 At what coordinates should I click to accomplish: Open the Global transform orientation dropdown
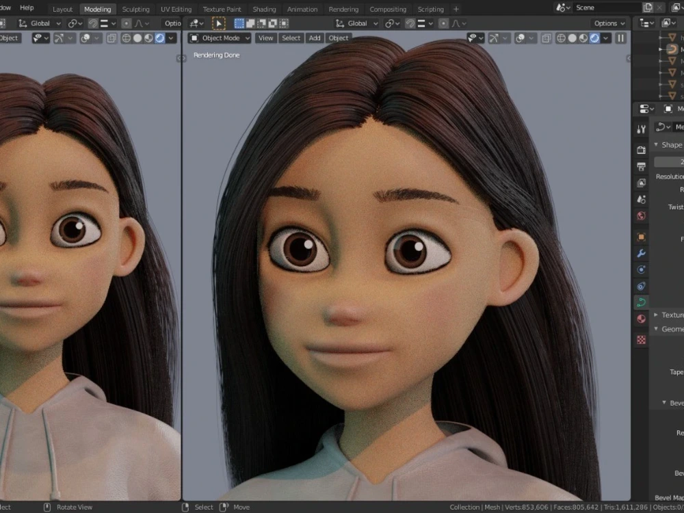[358, 23]
